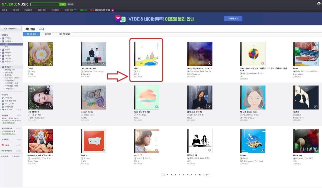The width and height of the screenshot is (322, 188).
Task: Open Musician's Choice in sidebar
Action: tap(12, 78)
